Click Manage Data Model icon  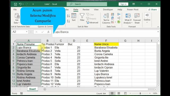pos(119,22)
